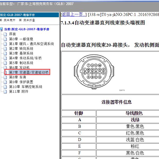159x159 pixels.
Task: Select root node 当前:别克-GL8-2007-维修手册
Action: (27, 29)
